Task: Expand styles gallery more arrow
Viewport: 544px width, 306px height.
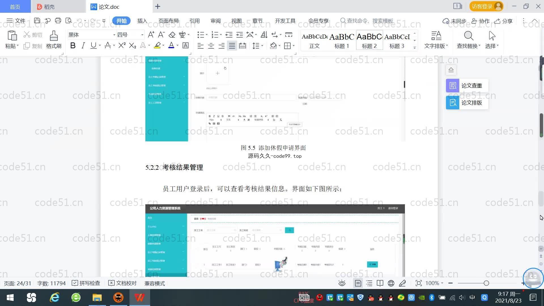Action: pyautogui.click(x=415, y=48)
